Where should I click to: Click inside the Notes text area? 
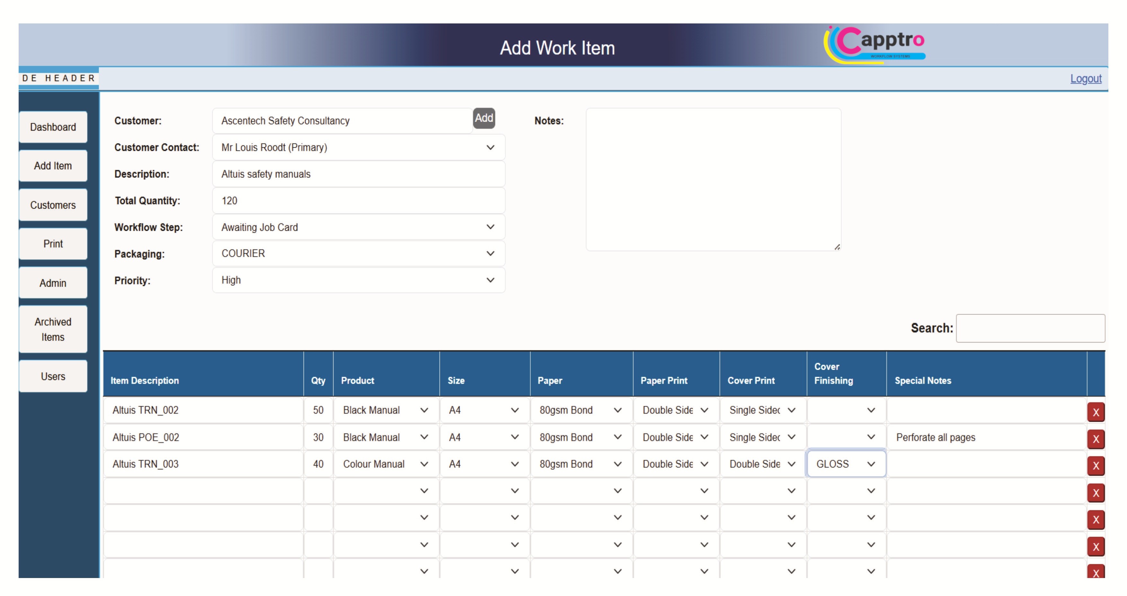713,179
